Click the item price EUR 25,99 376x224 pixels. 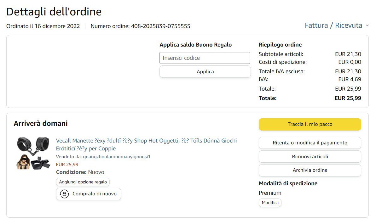[67, 164]
